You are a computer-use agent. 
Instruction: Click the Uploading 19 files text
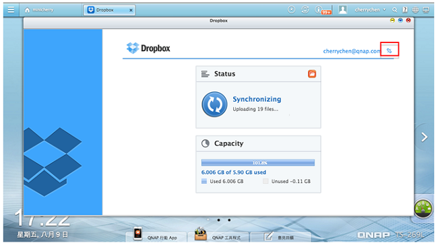click(255, 109)
